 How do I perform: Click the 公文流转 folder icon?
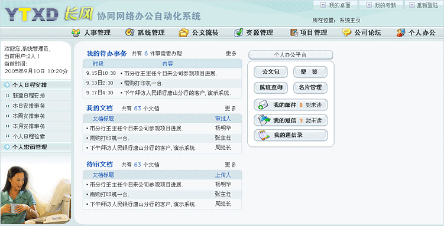tap(183, 32)
